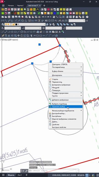The width and height of the screenshot is (99, 177).
Task: Toggle layer viewport freeze icon
Action: [x=11, y=24]
